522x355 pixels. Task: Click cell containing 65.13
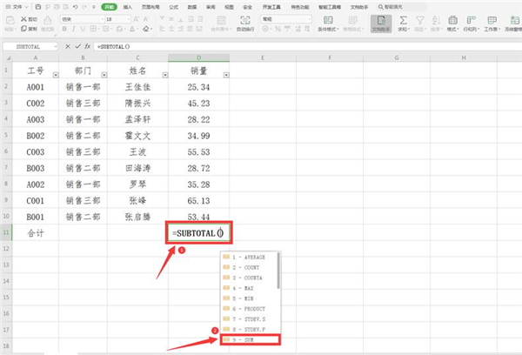198,201
